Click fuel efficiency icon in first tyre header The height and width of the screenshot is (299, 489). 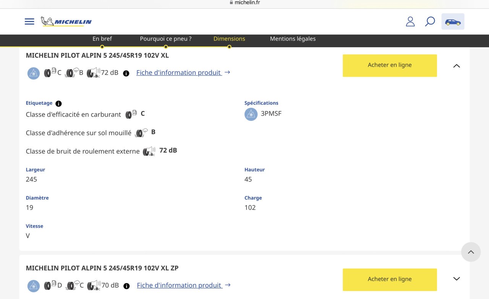pos(50,72)
